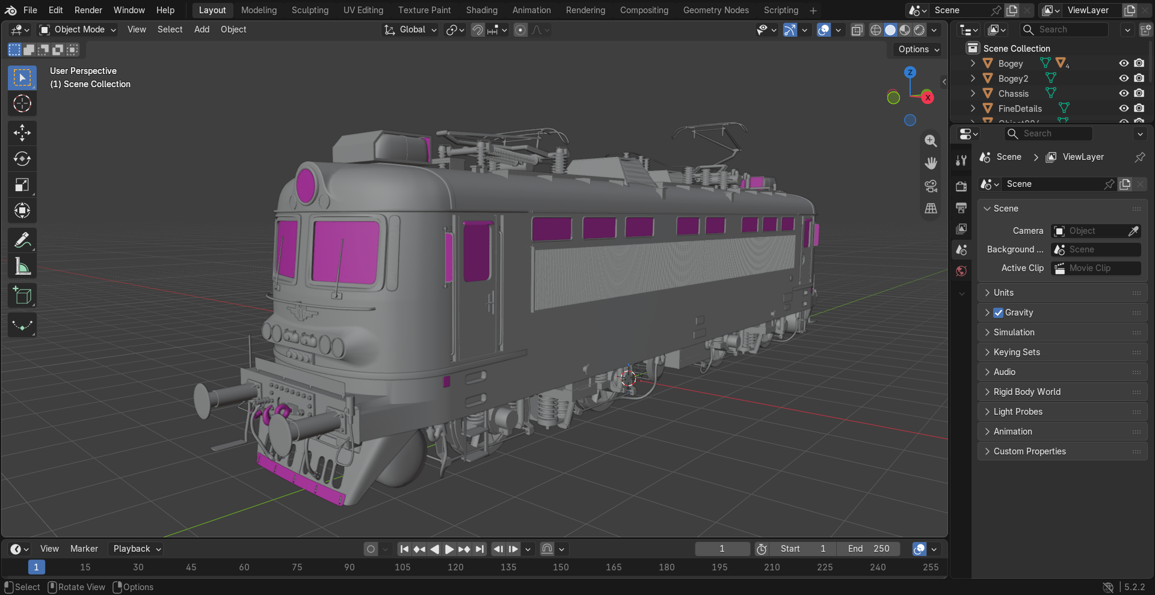
Task: Activate the Move tool
Action: coord(22,133)
